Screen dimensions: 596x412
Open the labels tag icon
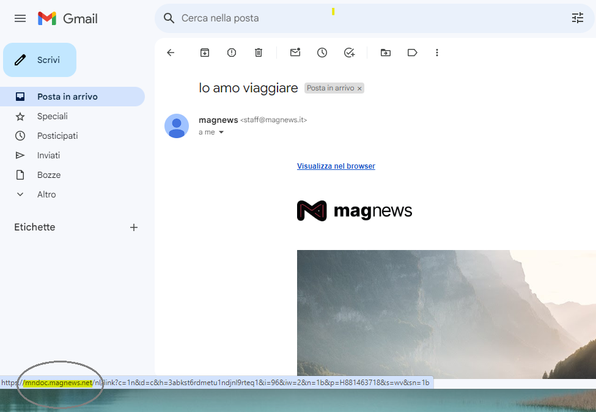(413, 53)
